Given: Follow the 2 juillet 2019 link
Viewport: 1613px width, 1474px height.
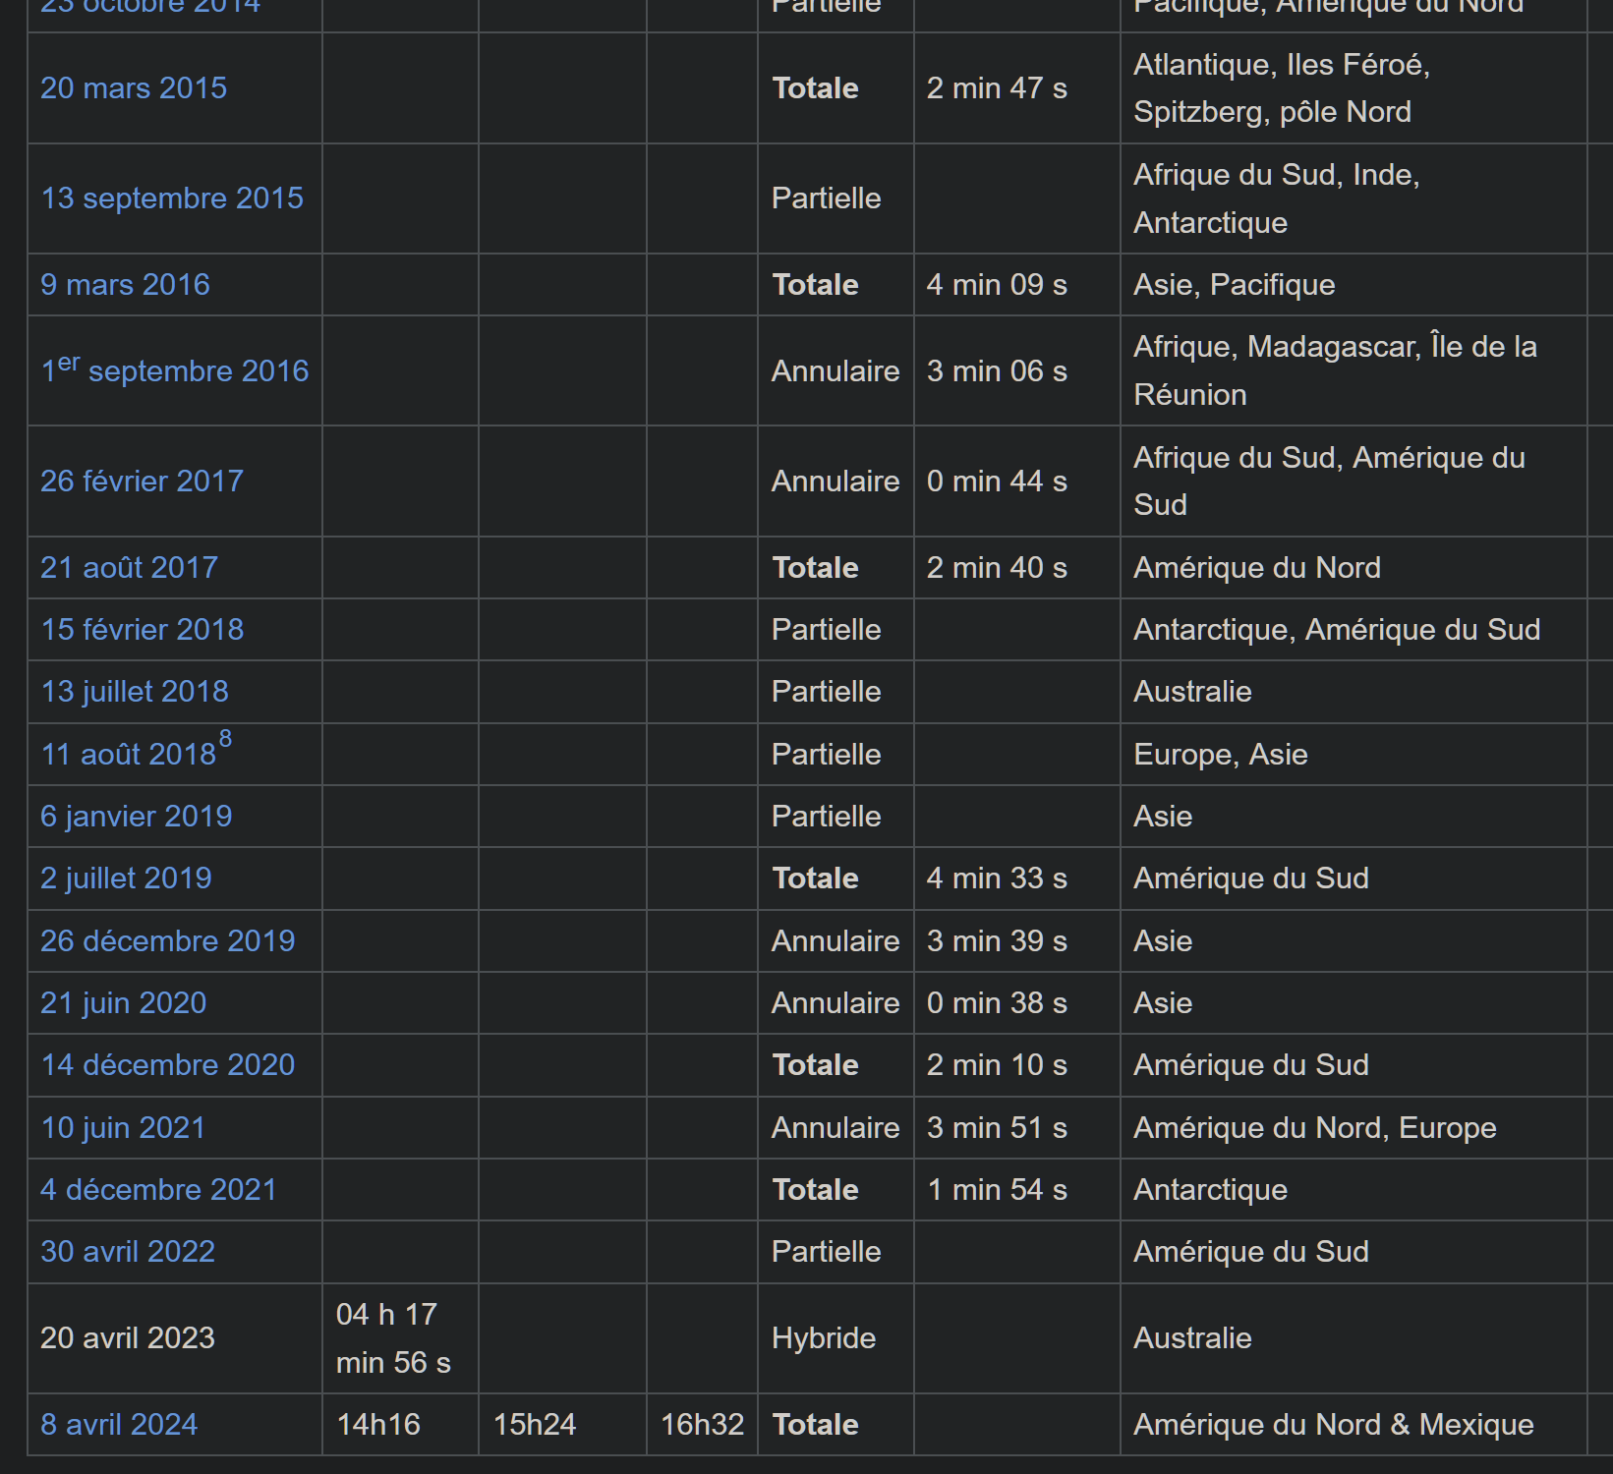Looking at the screenshot, I should click(126, 879).
